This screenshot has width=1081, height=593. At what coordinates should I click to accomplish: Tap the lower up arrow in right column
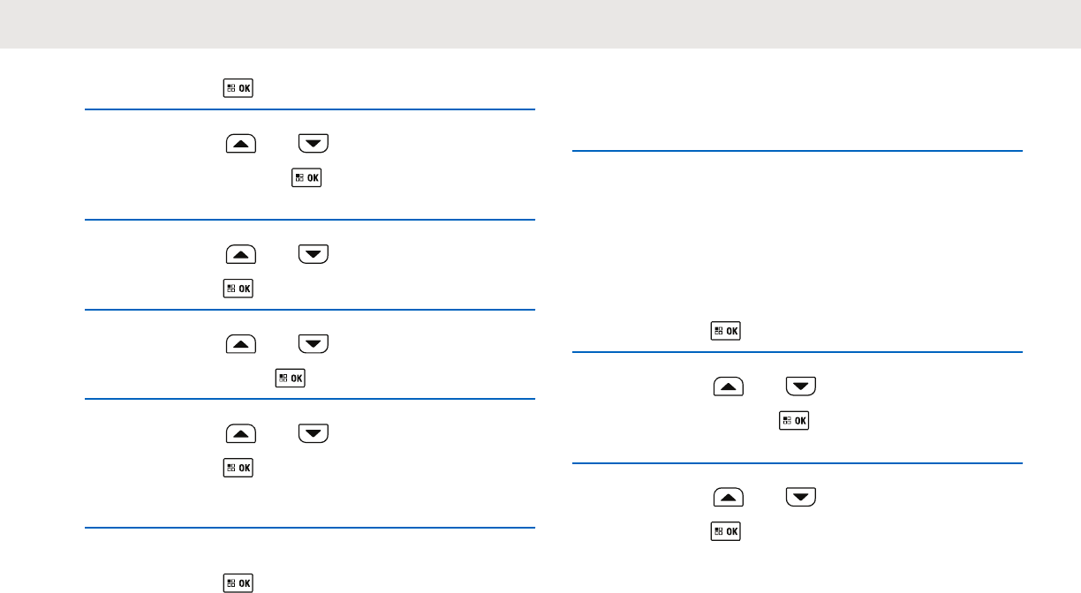tap(729, 499)
